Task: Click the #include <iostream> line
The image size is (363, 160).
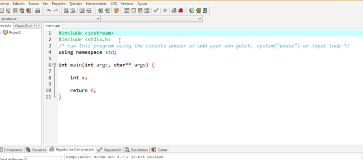Action: pyautogui.click(x=86, y=33)
